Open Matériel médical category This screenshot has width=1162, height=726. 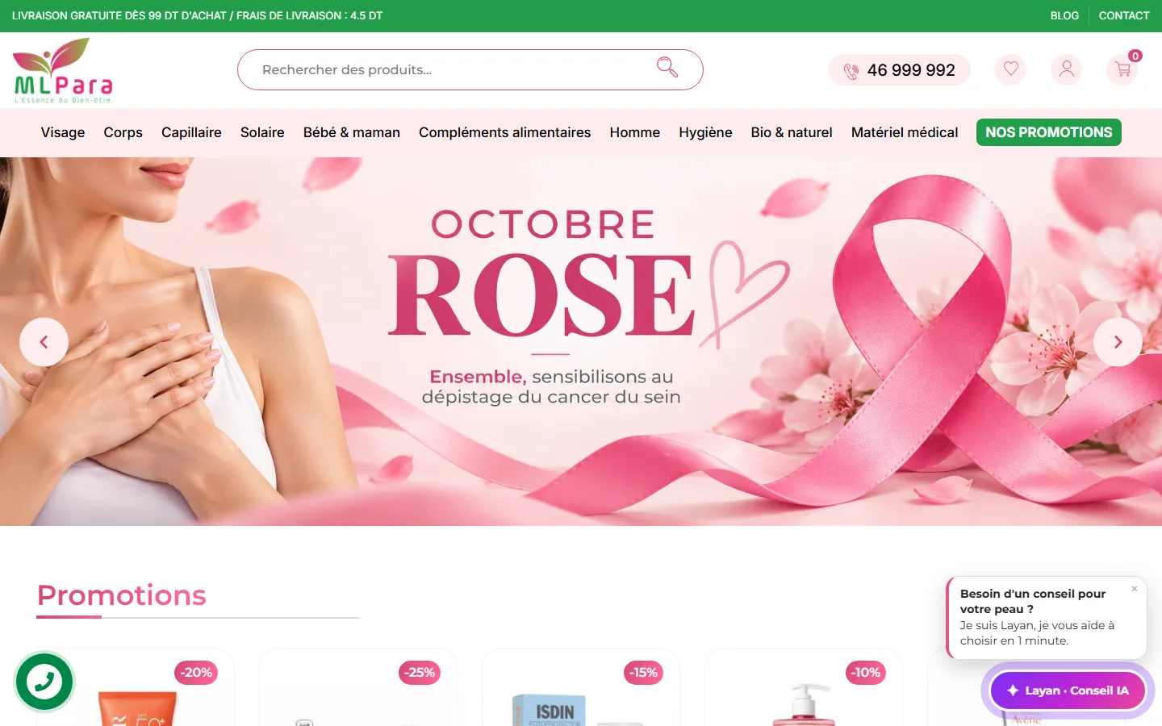905,132
